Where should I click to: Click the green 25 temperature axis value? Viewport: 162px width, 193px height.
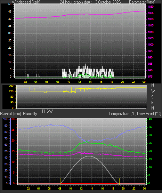click(x=150, y=143)
